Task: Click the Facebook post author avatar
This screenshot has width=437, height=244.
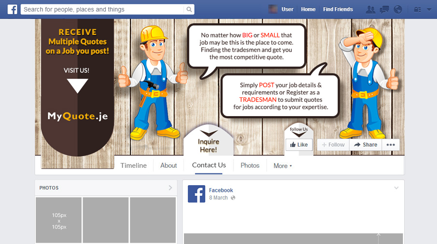Action: [197, 194]
